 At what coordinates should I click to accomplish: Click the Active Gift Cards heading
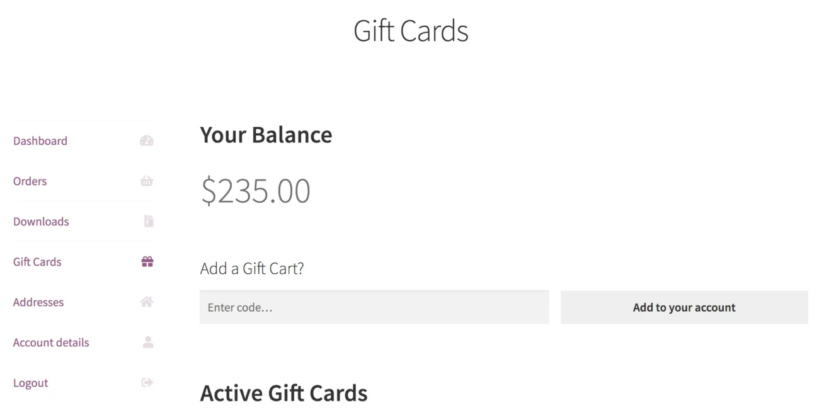[x=283, y=393]
